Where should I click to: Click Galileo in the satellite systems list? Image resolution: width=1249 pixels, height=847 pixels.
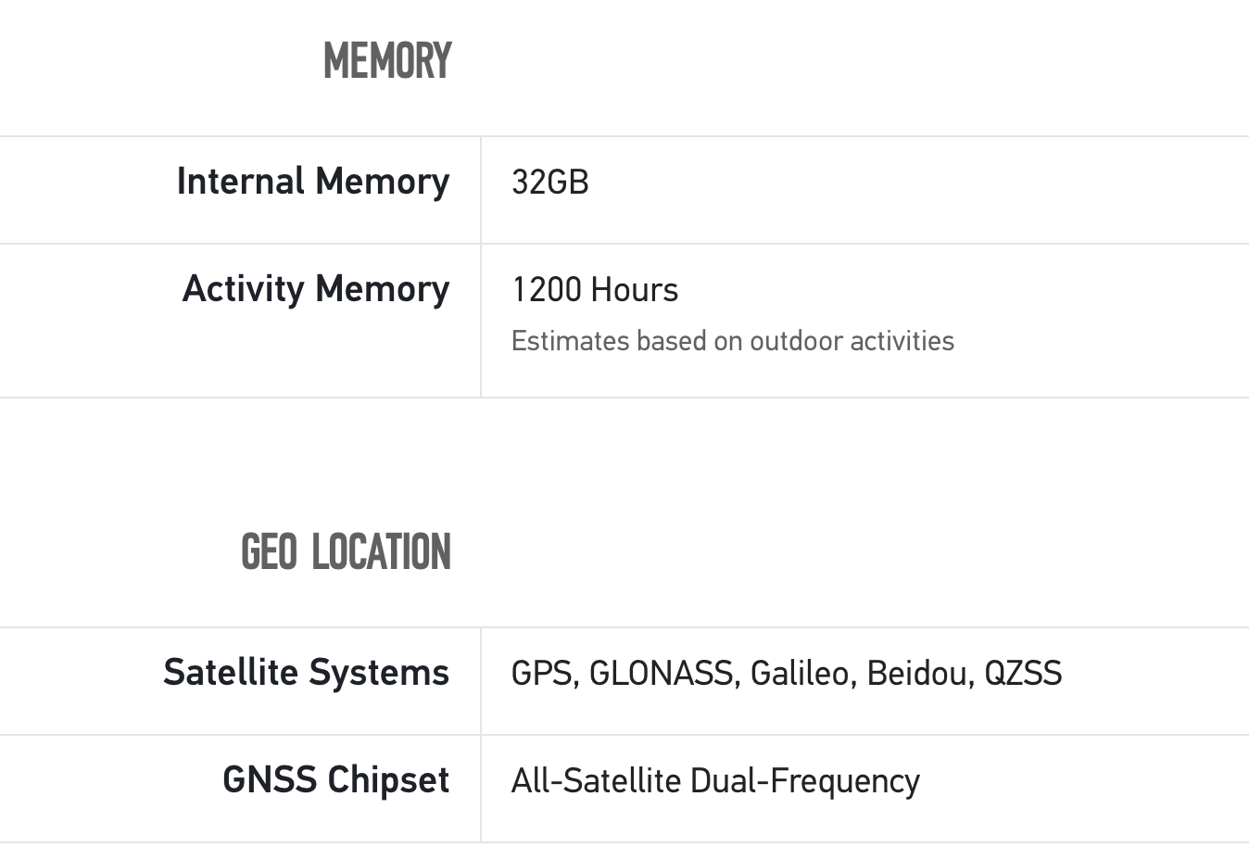[802, 674]
